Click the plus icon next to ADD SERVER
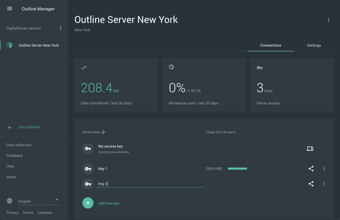Image resolution: width=340 pixels, height=220 pixels. [10, 128]
